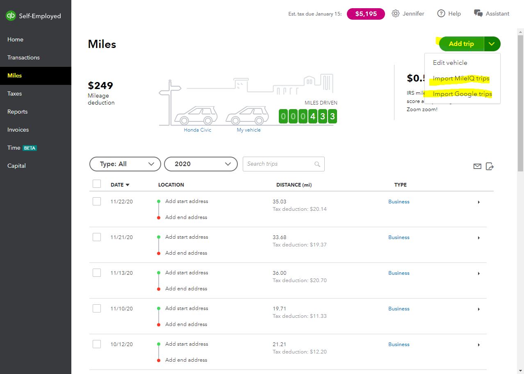Change Business type for 11/22/20 trip
The width and height of the screenshot is (524, 374).
tap(399, 202)
